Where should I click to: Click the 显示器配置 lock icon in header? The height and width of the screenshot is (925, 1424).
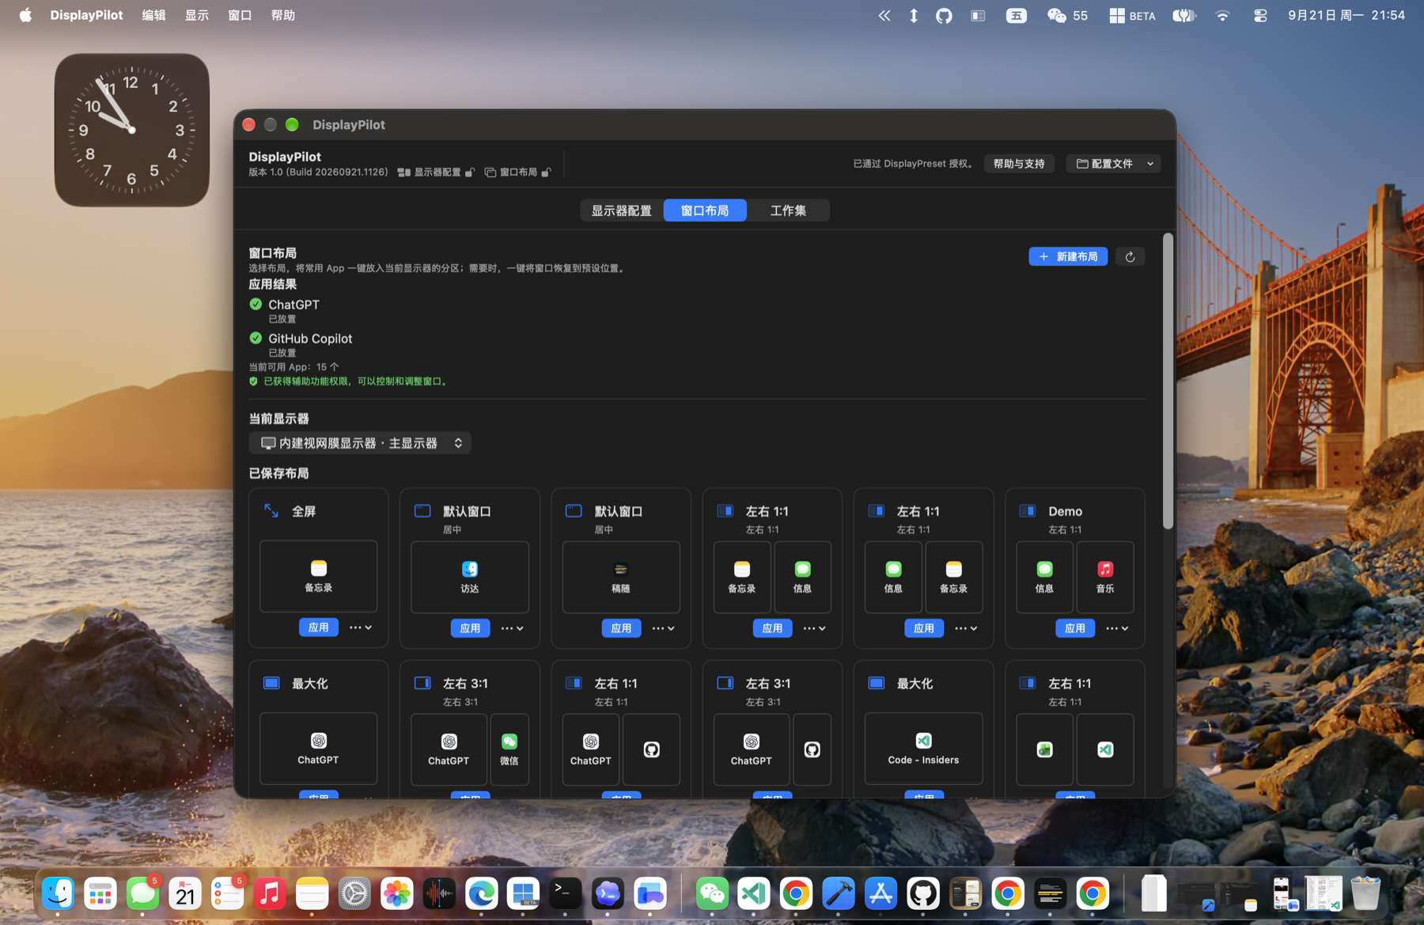click(x=470, y=172)
